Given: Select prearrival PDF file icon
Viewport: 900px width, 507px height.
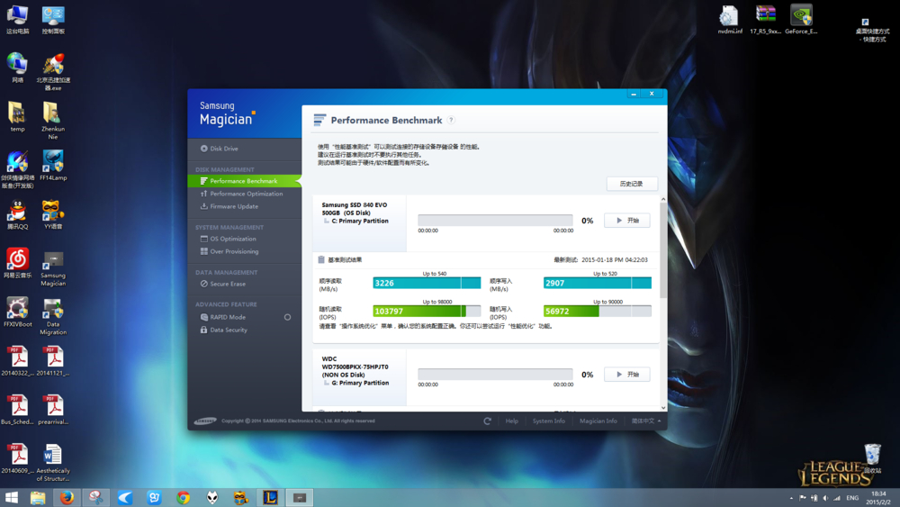Looking at the screenshot, I should click(x=53, y=410).
